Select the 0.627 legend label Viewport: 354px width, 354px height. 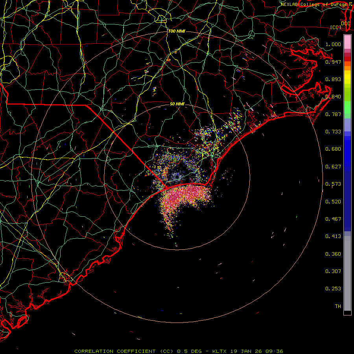pyautogui.click(x=333, y=167)
